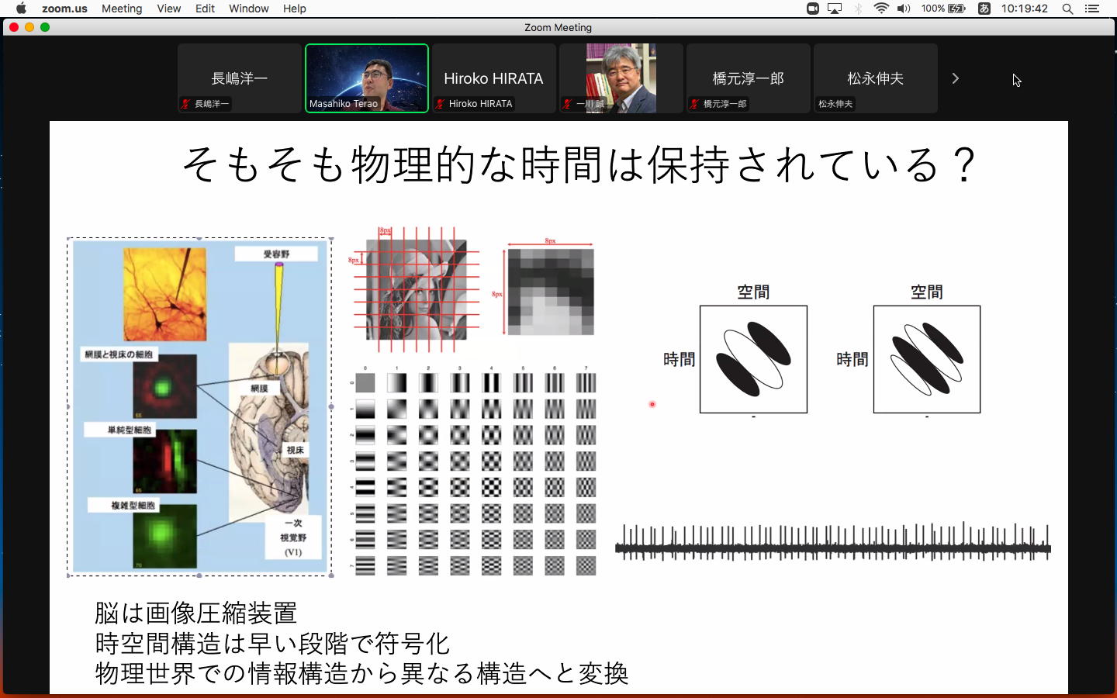The width and height of the screenshot is (1117, 698).
Task: Click the volume speaker icon
Action: (904, 9)
